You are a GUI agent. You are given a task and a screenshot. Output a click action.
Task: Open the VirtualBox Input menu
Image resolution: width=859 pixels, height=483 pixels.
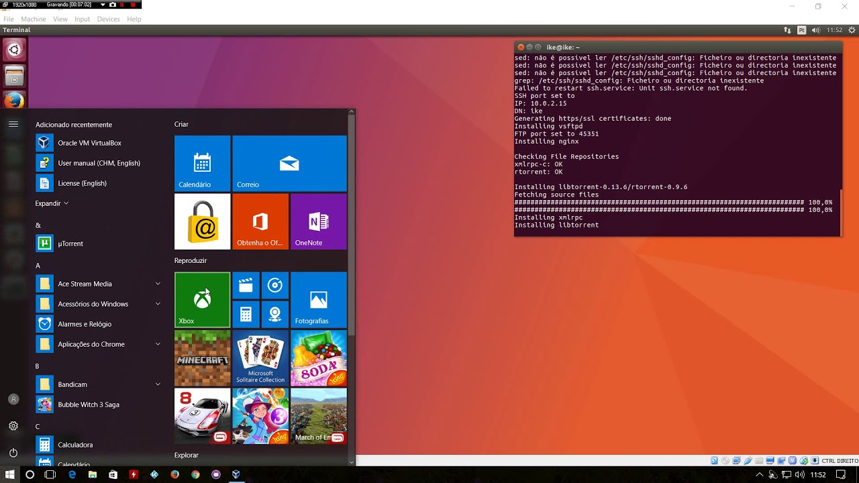click(83, 19)
